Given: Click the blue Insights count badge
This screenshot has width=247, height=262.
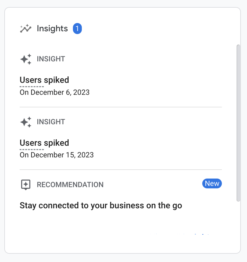Looking at the screenshot, I should pos(77,29).
